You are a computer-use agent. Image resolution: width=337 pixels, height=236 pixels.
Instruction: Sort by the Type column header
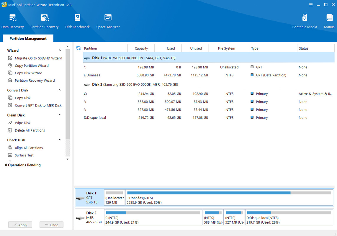[x=274, y=48]
